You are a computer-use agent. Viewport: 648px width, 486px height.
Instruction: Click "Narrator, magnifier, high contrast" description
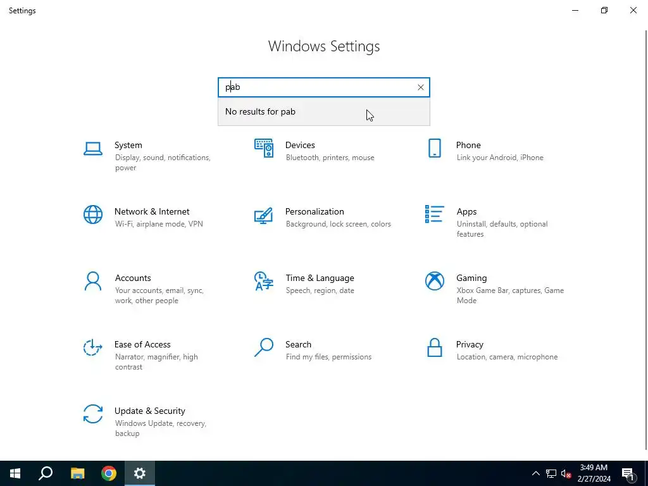156,362
